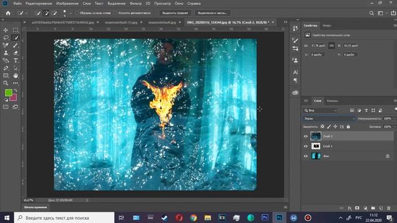The width and height of the screenshot is (397, 223).
Task: Select the Move tool
Action: point(6,30)
